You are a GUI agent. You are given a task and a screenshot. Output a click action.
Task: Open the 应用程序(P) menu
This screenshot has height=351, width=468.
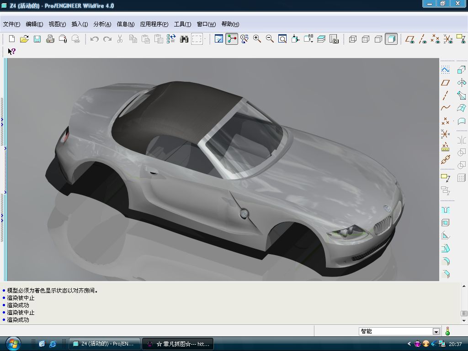coord(154,24)
